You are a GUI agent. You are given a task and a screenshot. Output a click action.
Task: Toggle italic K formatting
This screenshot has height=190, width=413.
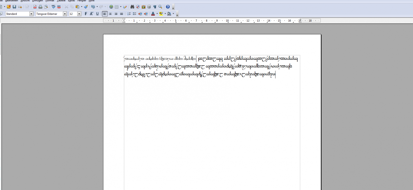(x=92, y=14)
